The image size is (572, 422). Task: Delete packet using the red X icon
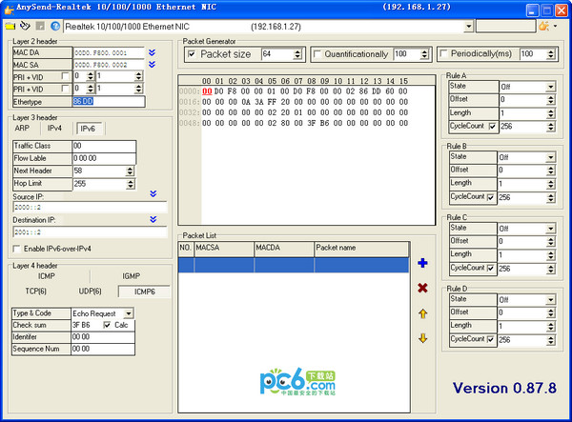pos(422,288)
